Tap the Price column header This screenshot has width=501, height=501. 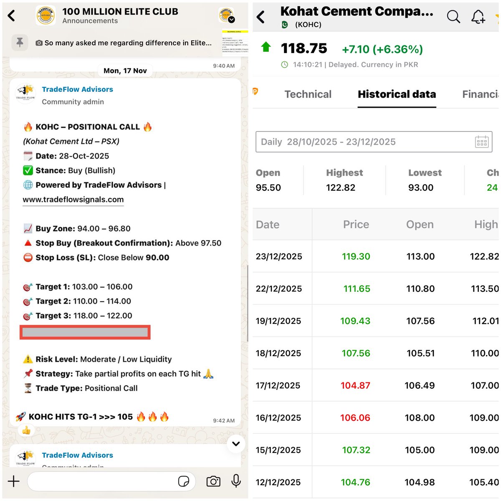click(x=356, y=225)
